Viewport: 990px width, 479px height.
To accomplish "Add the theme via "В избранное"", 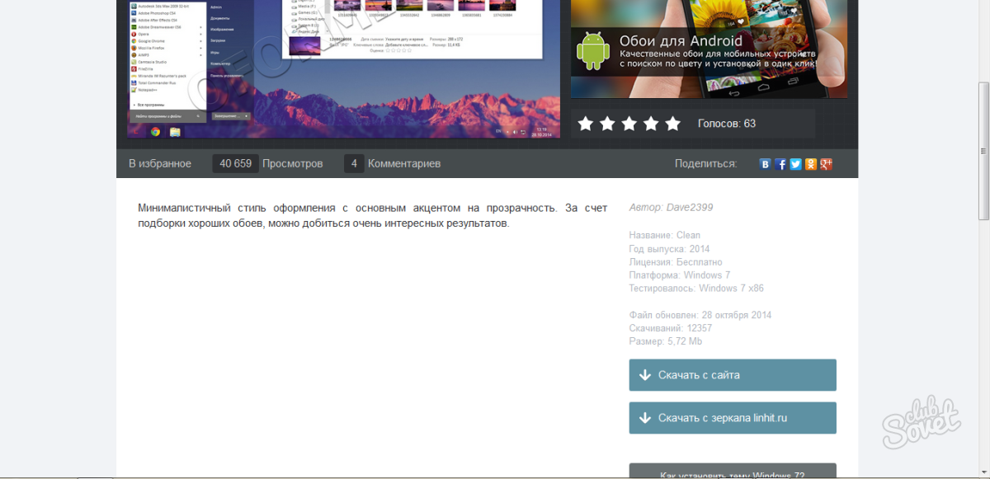I will 160,163.
